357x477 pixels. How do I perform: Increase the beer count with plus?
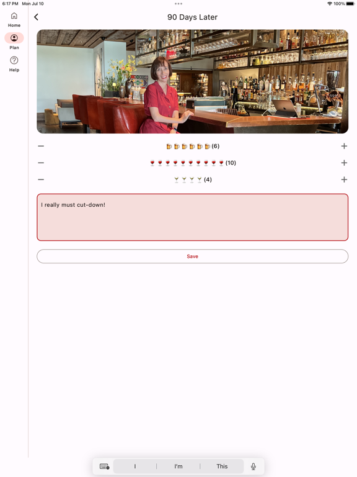344,147
